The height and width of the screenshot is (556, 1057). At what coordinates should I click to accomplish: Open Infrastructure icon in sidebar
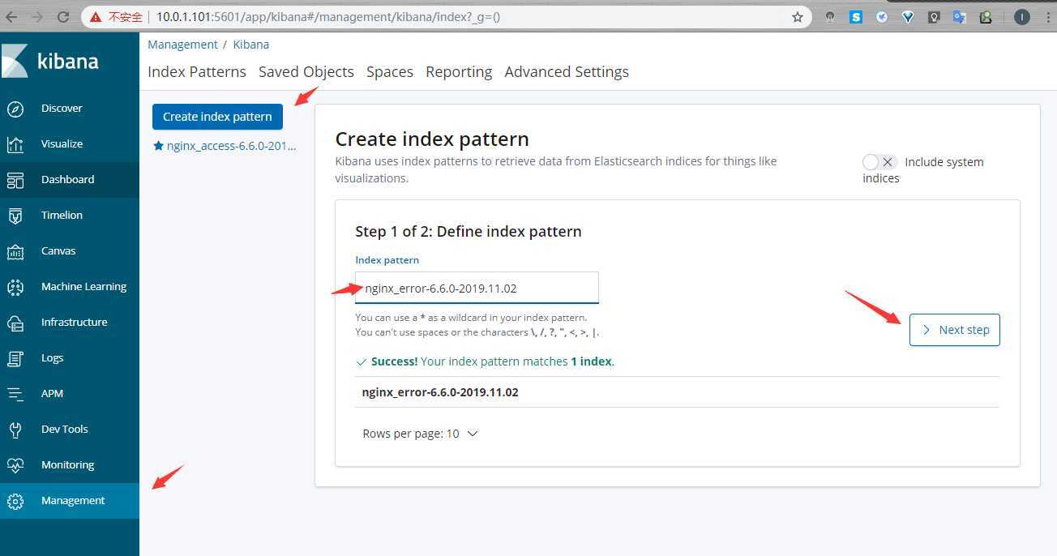click(15, 323)
